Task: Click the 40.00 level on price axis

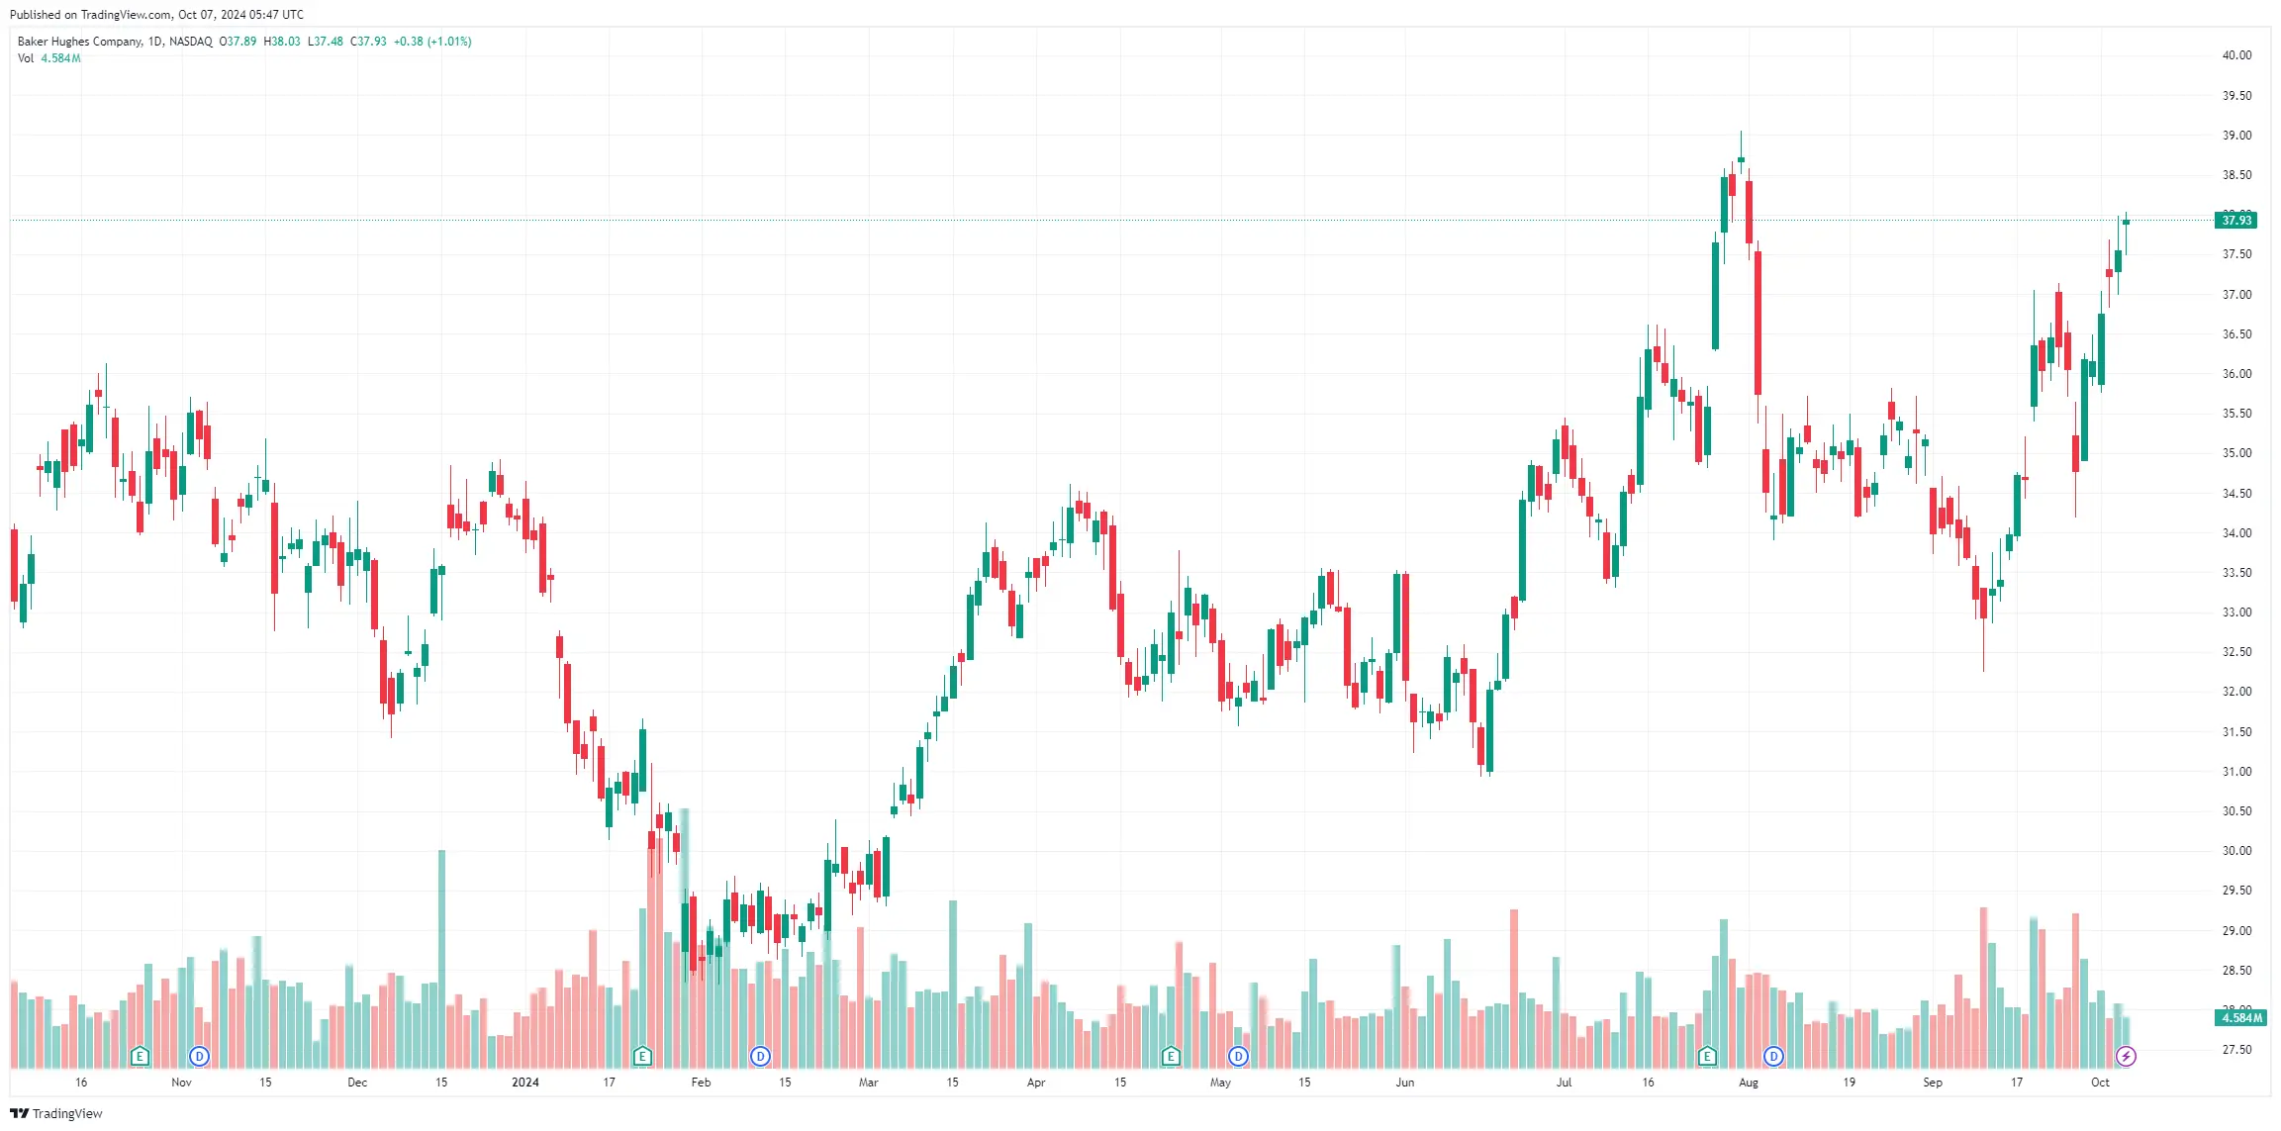Action: point(2236,55)
